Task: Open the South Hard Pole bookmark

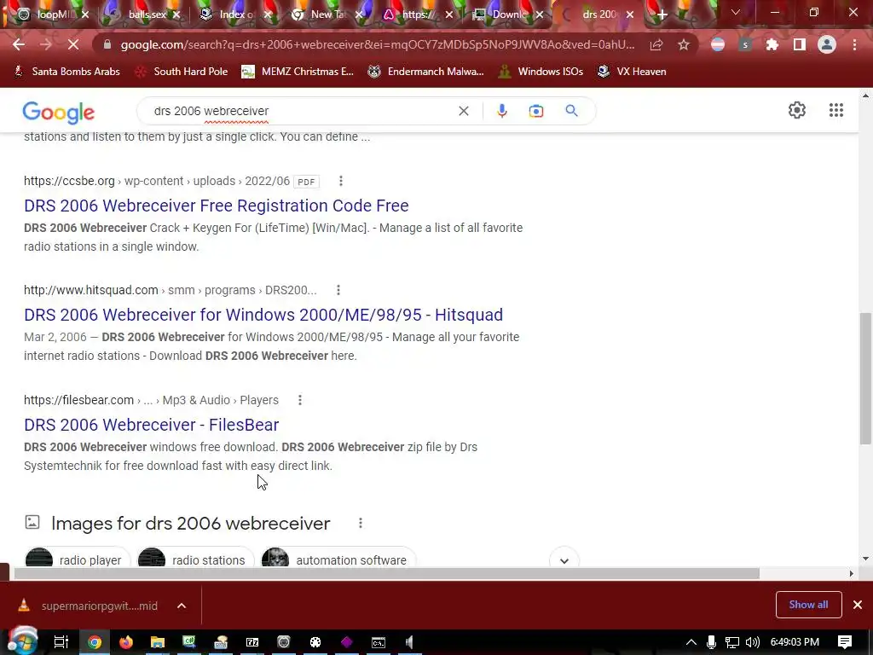Action: point(182,72)
